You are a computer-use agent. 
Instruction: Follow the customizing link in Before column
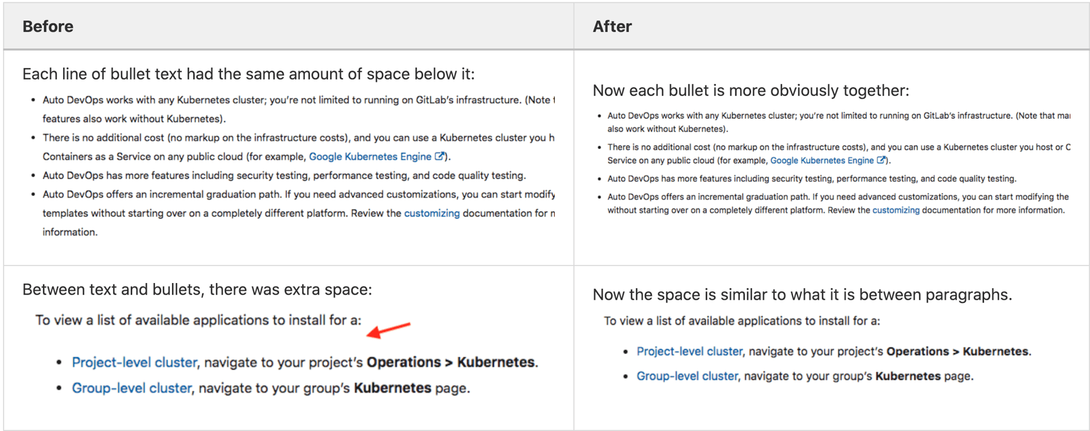[x=431, y=213]
